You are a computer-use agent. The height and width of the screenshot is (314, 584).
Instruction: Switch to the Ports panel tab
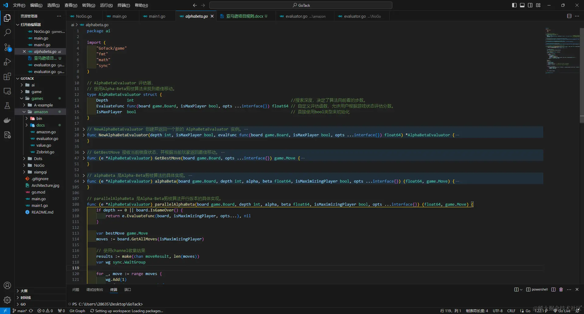(127, 290)
